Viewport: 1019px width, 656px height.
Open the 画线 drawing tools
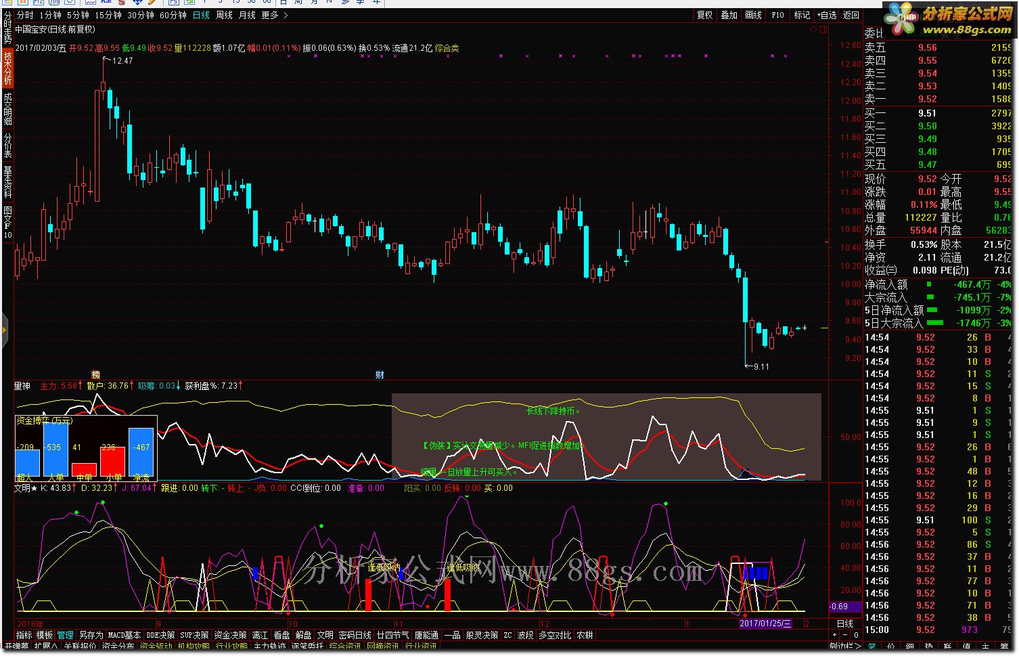point(753,15)
